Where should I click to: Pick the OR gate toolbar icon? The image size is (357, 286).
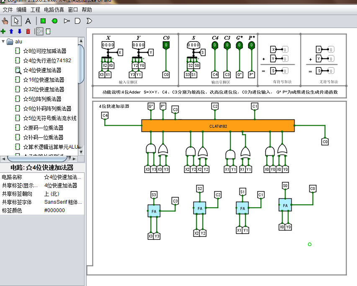(89, 21)
